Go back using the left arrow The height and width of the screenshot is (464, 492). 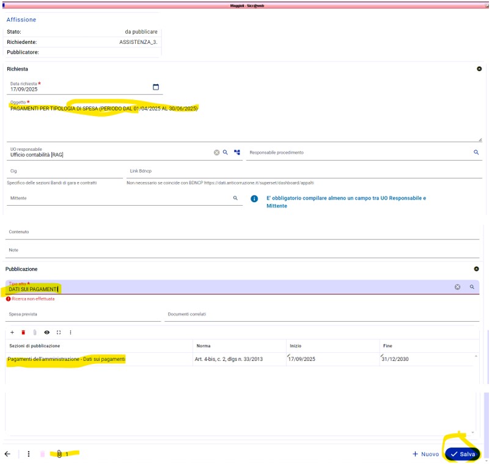[8, 454]
